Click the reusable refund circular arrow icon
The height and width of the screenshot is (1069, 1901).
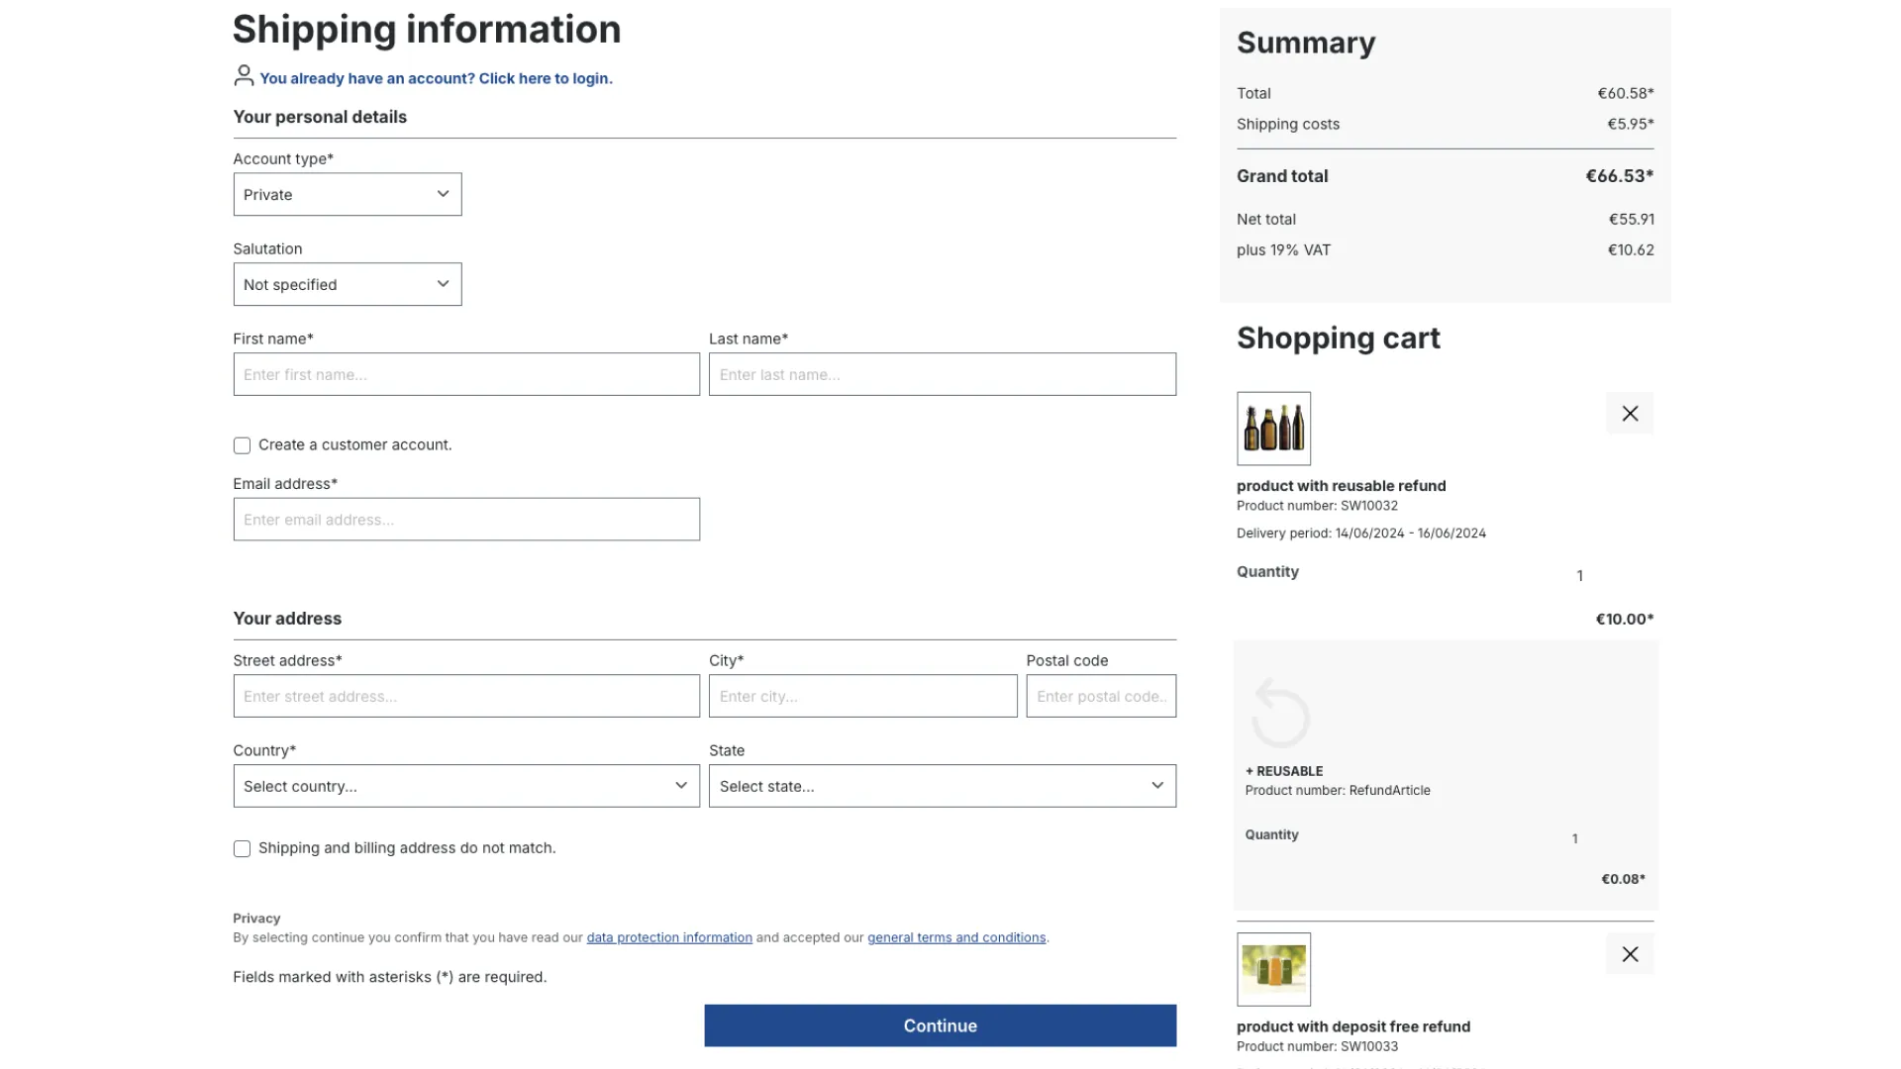coord(1279,713)
